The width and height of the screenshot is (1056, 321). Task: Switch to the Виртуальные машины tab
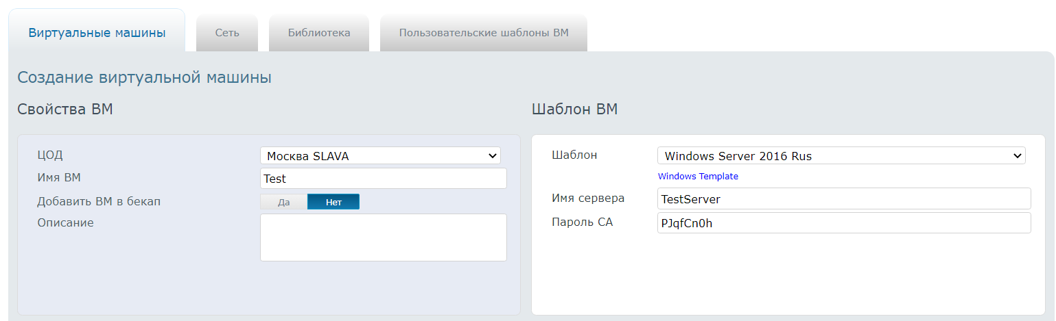point(97,32)
